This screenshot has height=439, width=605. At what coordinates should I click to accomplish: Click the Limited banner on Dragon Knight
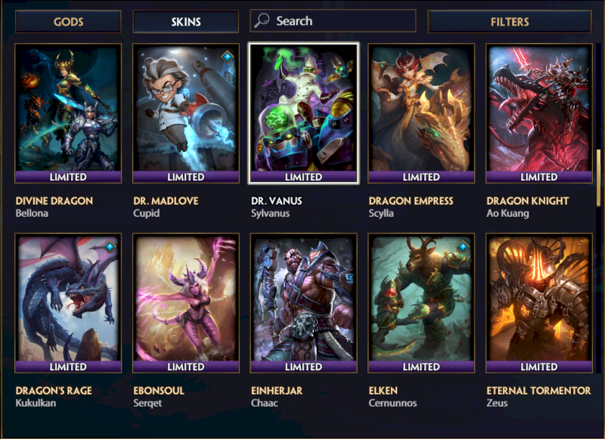(x=539, y=177)
